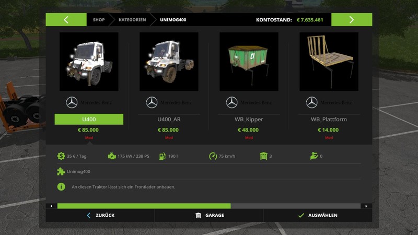Go to next page with right arrow
The width and height of the screenshot is (418, 235).
pos(352,20)
